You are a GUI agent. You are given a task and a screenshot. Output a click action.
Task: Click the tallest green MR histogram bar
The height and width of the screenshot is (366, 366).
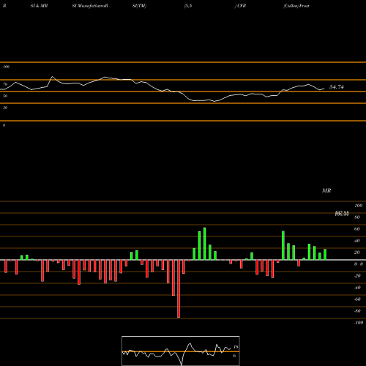coord(205,244)
